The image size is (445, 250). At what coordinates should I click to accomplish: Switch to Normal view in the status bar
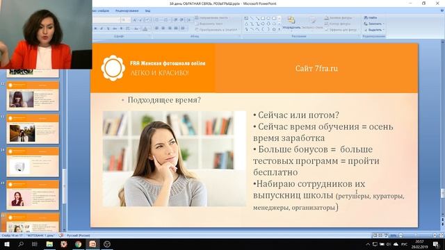375,235
